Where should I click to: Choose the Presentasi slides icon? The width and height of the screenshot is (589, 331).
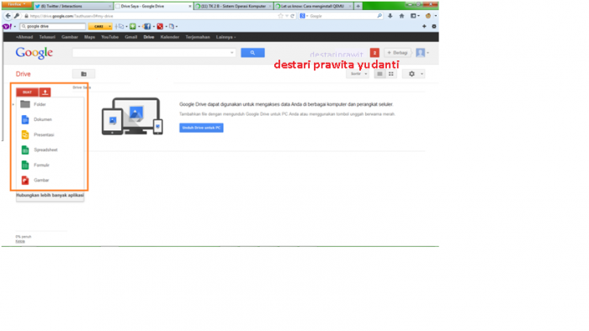25,134
